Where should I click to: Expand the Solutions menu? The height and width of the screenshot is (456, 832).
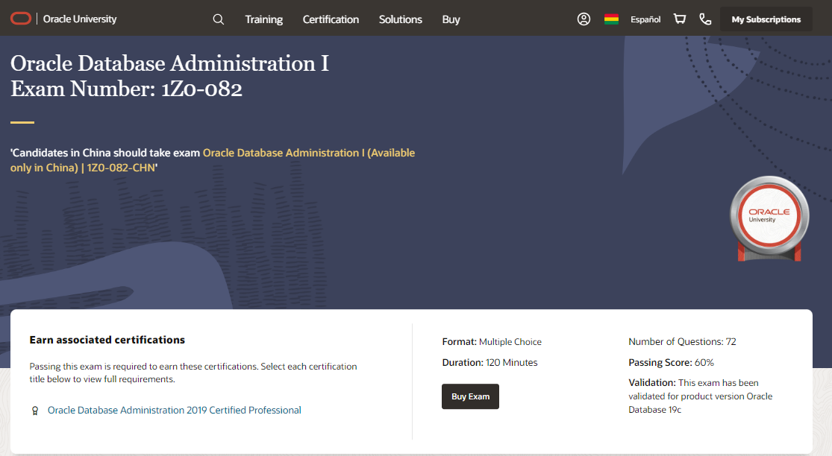(x=400, y=19)
